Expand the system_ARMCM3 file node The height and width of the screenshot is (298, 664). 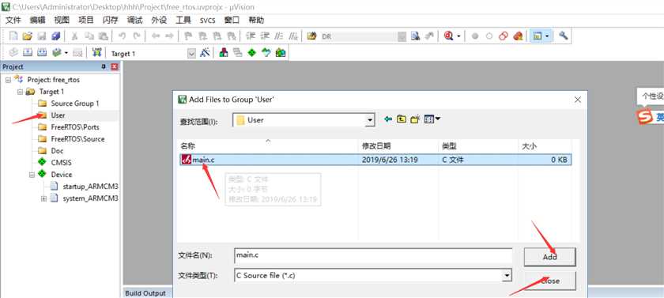coord(43,198)
